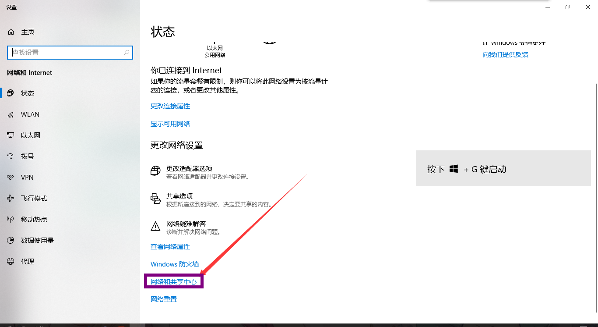The image size is (598, 327).
Task: Click the VPN icon in sidebar
Action: 11,178
